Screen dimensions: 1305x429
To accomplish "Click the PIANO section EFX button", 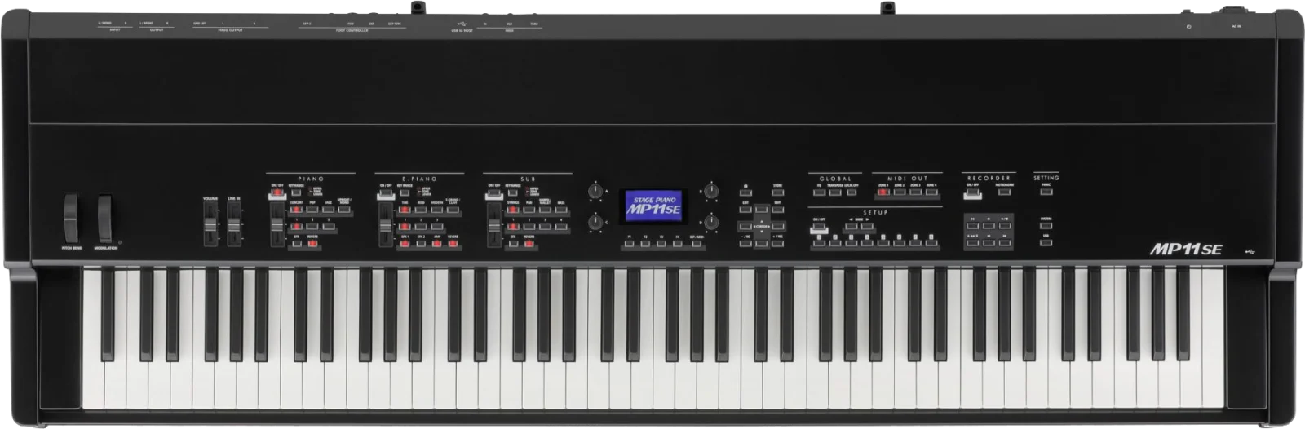I will point(297,243).
